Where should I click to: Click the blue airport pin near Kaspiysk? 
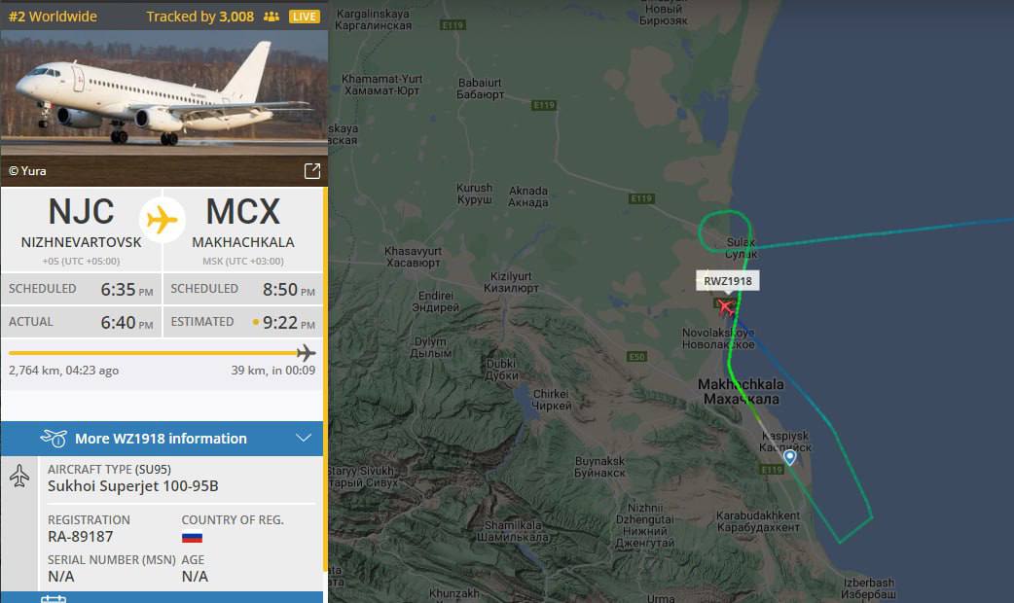pos(789,457)
